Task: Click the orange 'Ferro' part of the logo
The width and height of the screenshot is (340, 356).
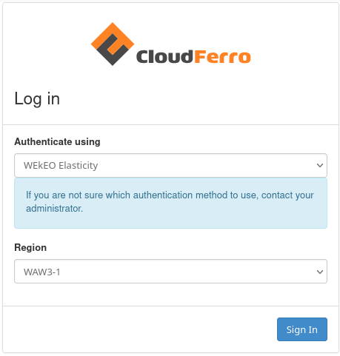Action: coord(222,57)
